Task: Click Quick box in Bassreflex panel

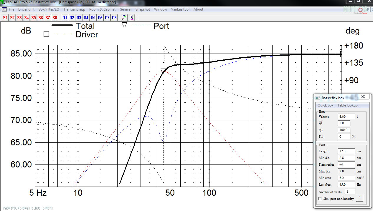Action: click(325, 105)
